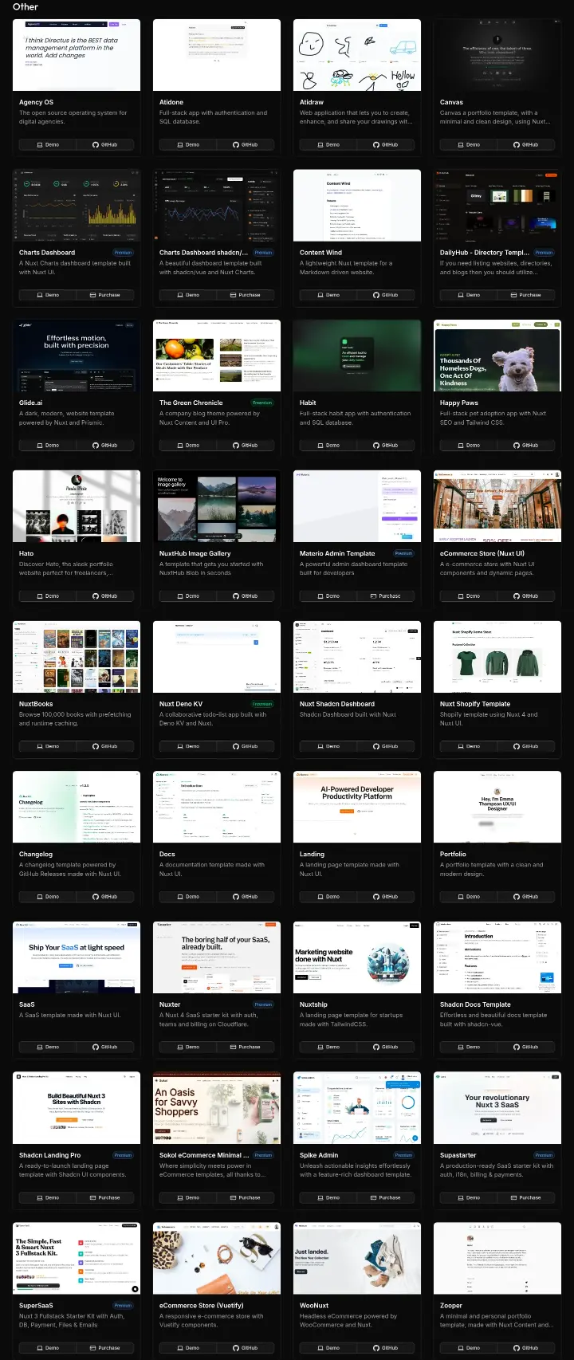This screenshot has width=574, height=1360.
Task: Click the 'Other' section heading
Action: coord(26,6)
